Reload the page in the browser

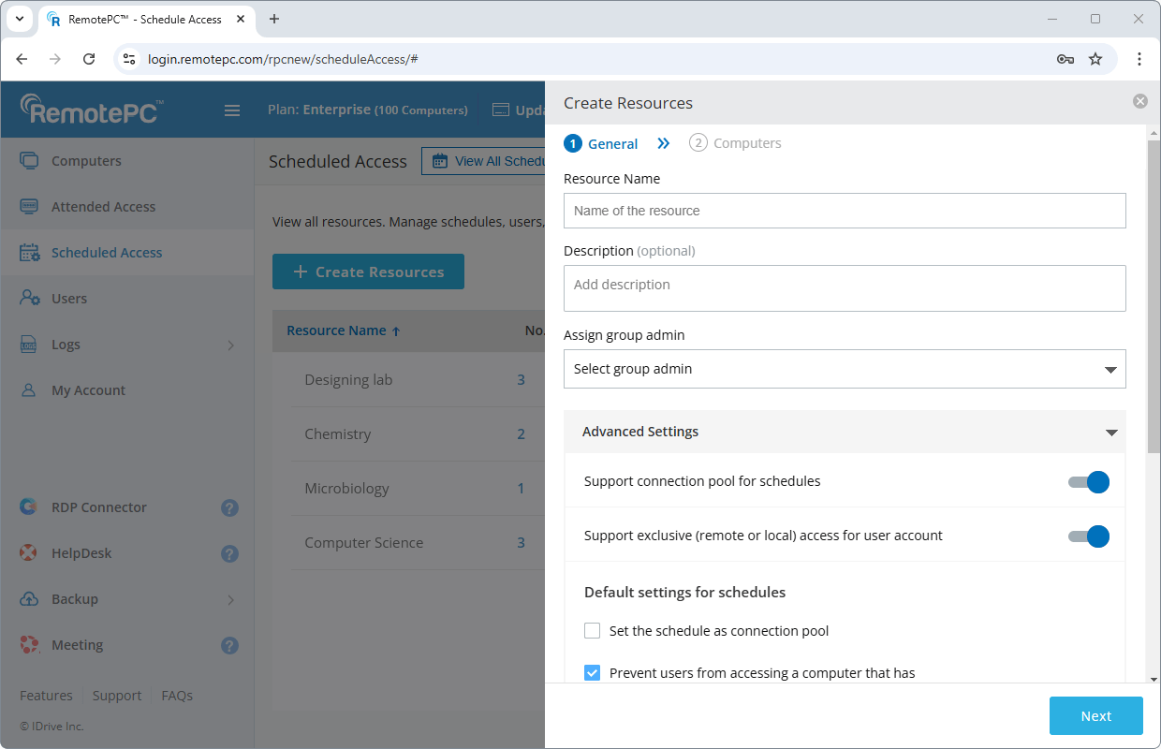pos(89,59)
